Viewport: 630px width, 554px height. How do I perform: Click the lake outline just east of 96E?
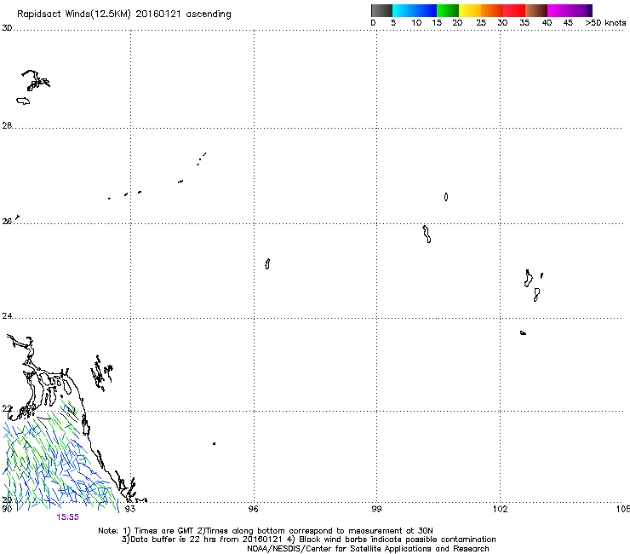point(267,264)
